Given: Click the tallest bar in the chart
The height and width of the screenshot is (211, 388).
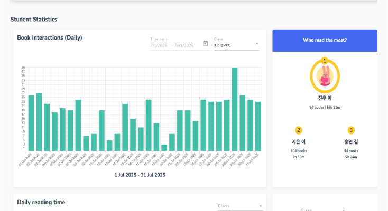Looking at the screenshot, I should click(235, 109).
